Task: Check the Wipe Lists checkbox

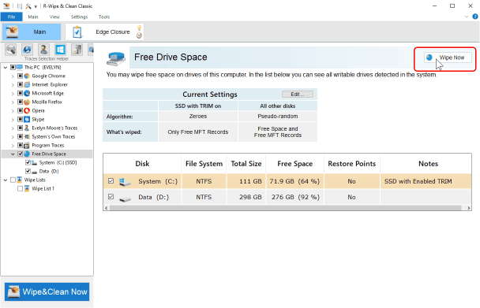Action: (13, 180)
